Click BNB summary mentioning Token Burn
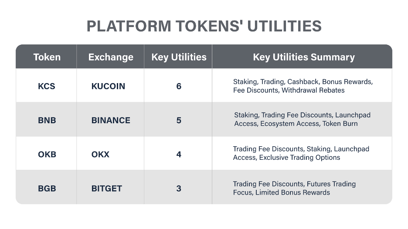 coord(303,119)
